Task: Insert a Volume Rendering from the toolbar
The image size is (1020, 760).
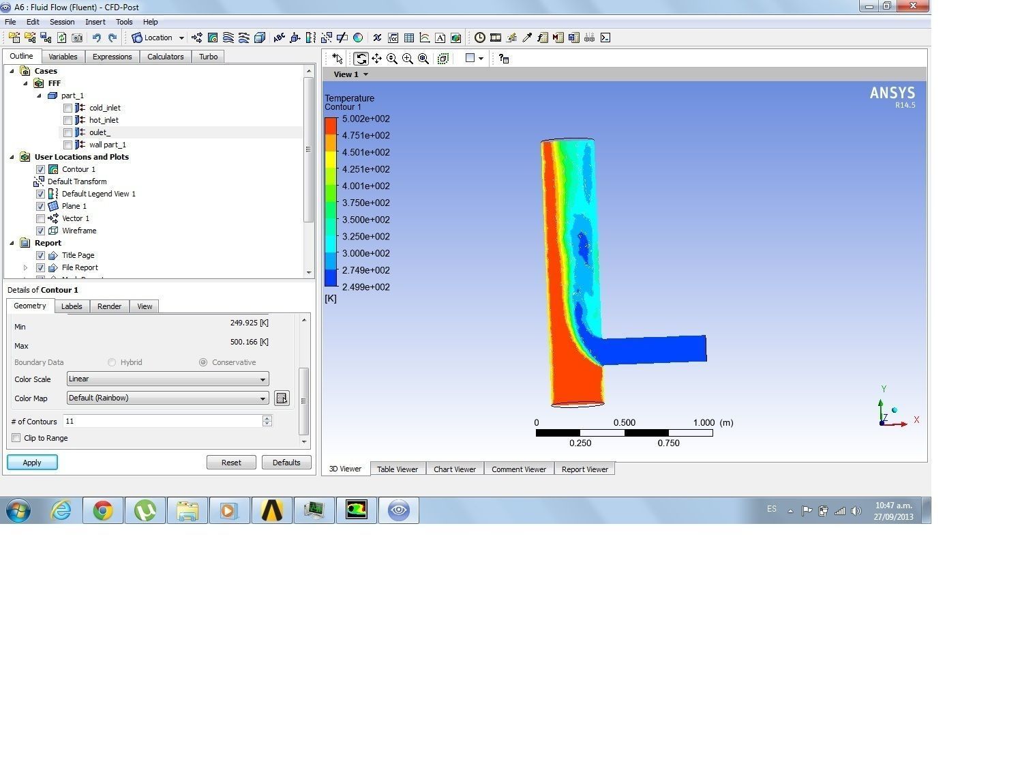Action: [260, 38]
